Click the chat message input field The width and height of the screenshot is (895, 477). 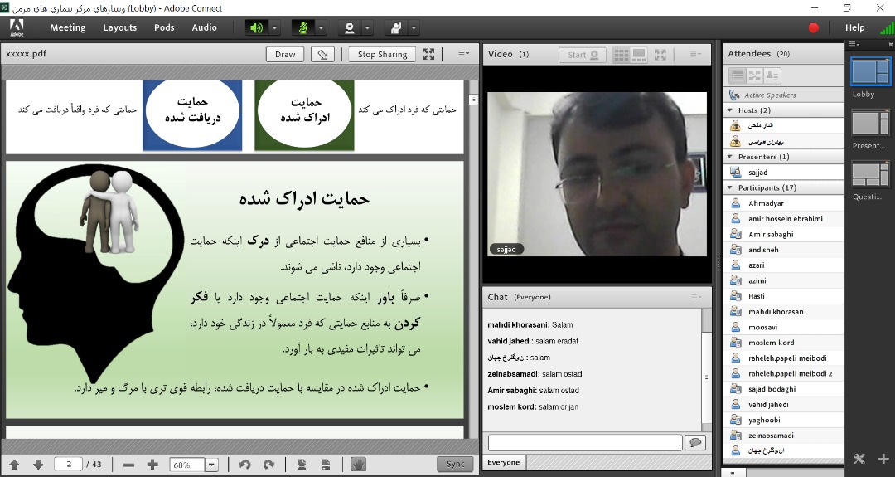click(x=584, y=442)
